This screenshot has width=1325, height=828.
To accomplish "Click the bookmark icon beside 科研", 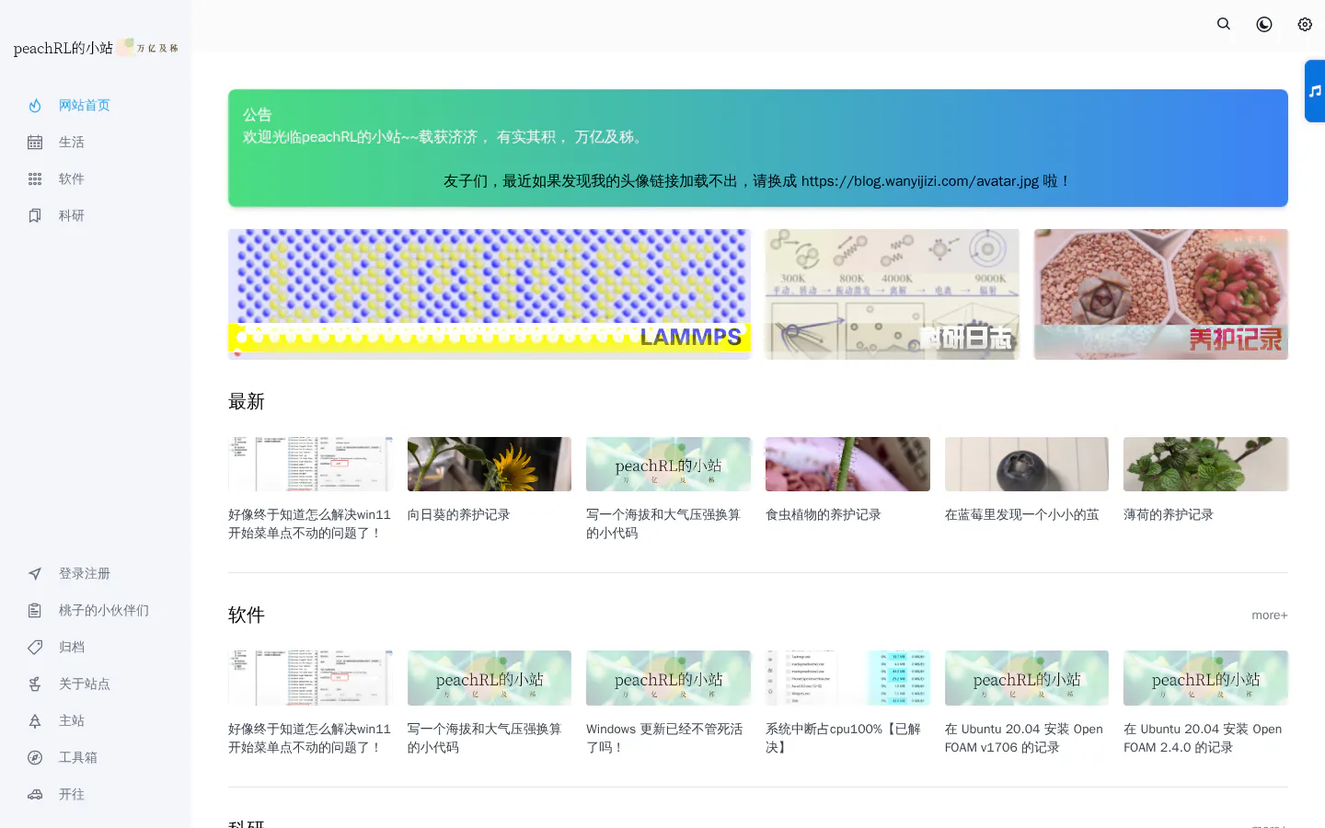I will pyautogui.click(x=35, y=216).
